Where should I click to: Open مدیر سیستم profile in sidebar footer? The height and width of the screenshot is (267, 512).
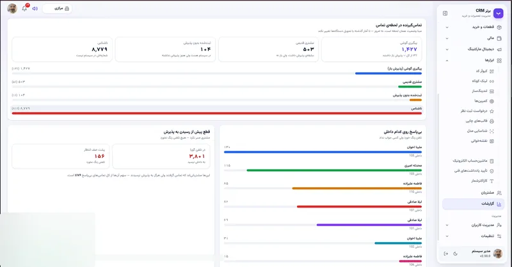pyautogui.click(x=486, y=254)
